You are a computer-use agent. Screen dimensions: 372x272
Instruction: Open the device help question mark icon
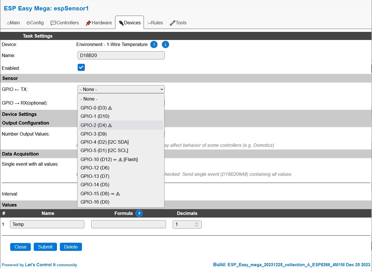pos(154,45)
